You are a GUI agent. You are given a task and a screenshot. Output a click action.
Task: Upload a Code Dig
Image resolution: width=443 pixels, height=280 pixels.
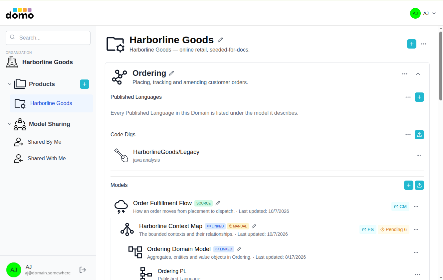click(x=419, y=135)
